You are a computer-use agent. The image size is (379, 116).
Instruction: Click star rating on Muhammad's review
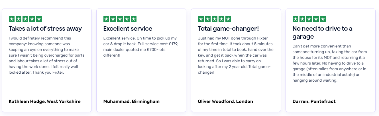point(120,19)
